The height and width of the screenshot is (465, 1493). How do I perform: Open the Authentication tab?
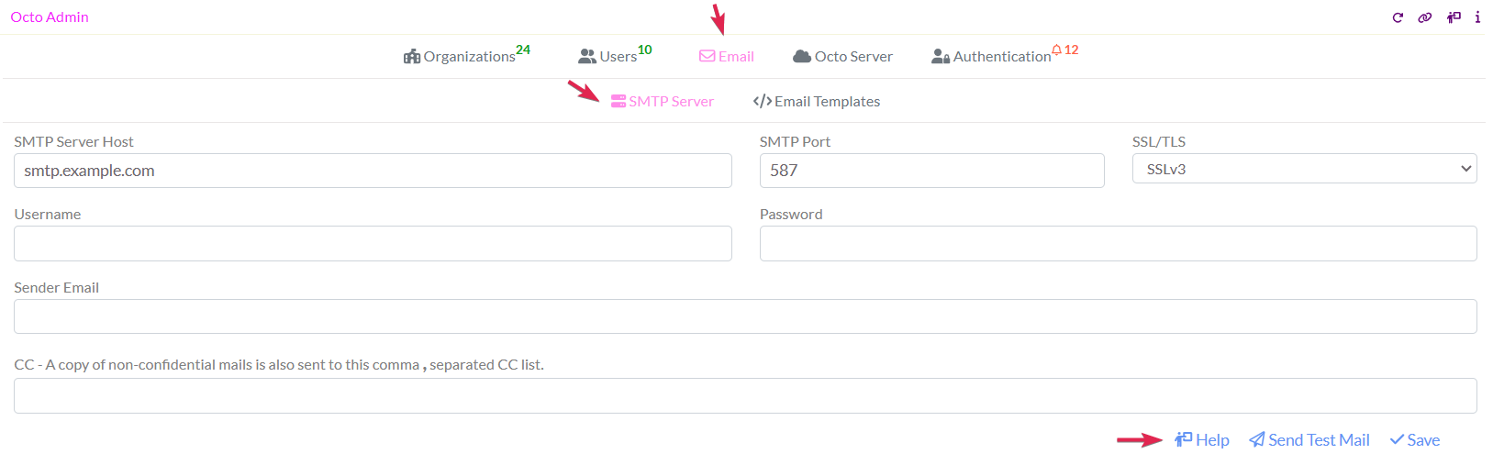[991, 57]
